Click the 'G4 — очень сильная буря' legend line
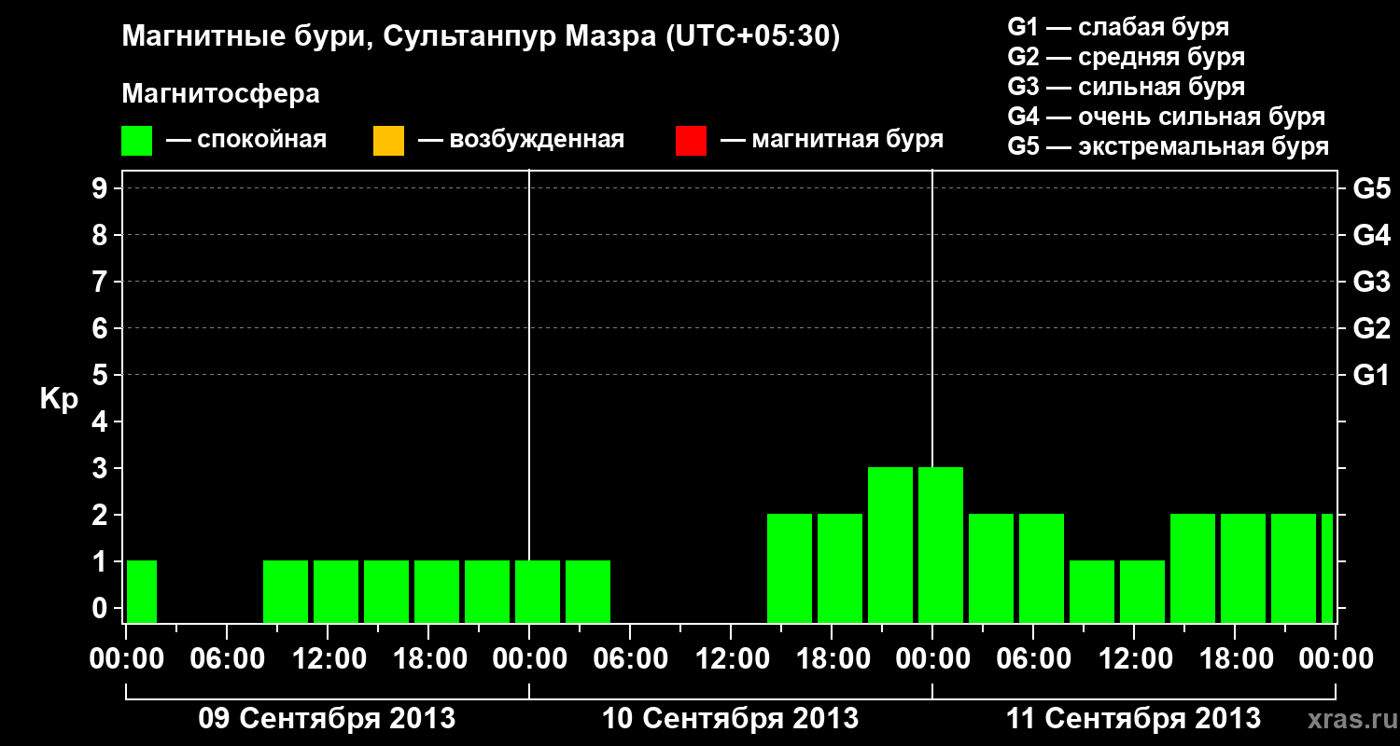Screen dimensions: 1400x746 [1166, 117]
